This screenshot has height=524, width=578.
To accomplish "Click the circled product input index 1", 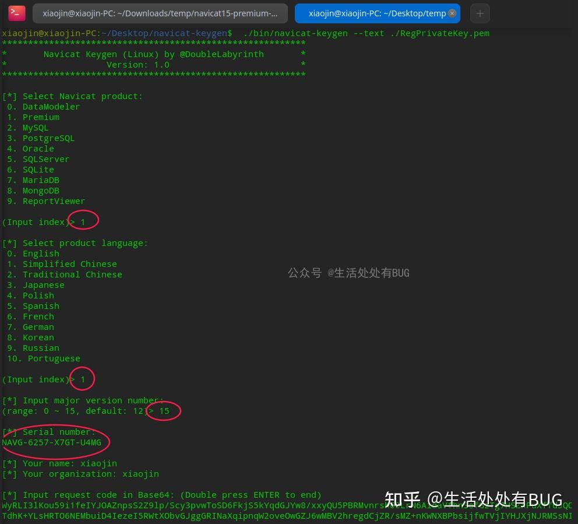I will pyautogui.click(x=82, y=221).
